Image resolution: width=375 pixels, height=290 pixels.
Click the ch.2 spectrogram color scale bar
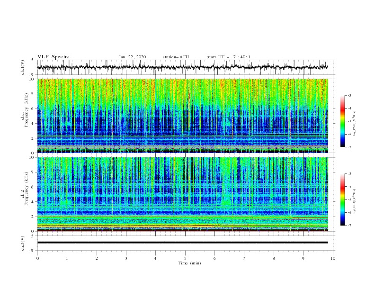tap(342, 199)
